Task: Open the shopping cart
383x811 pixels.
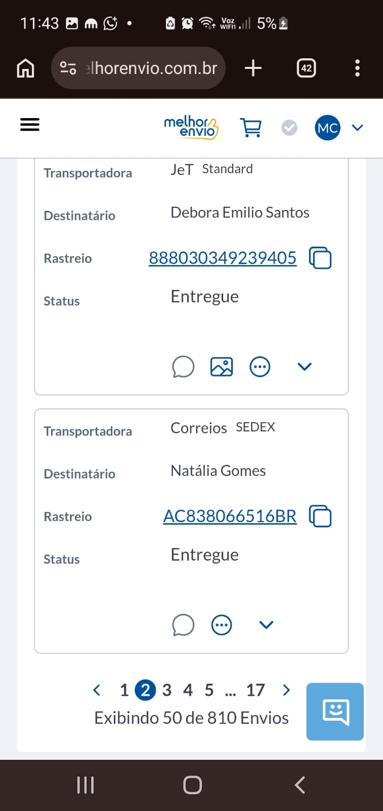Action: [x=251, y=128]
